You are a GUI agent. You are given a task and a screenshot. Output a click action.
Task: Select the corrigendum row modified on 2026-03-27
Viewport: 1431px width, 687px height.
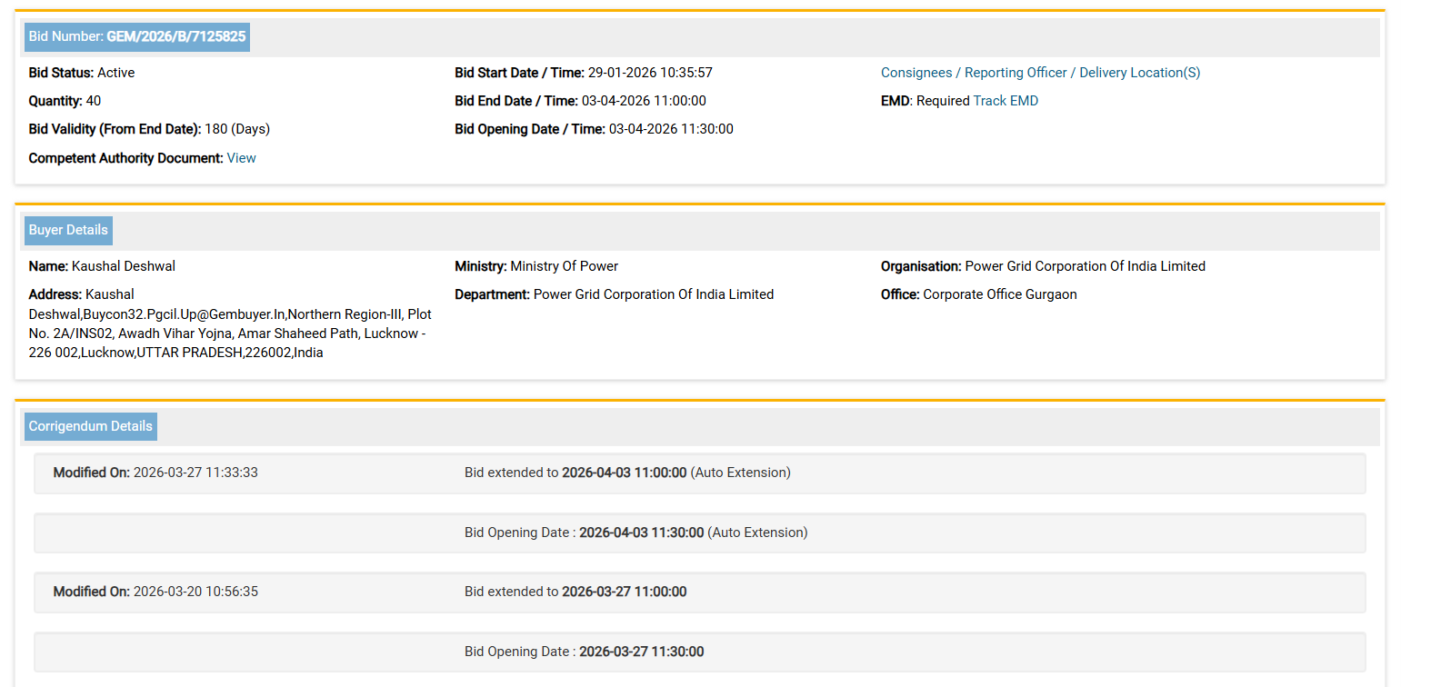click(x=699, y=473)
